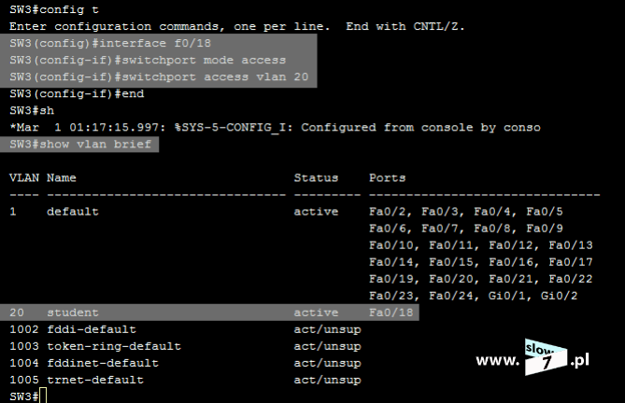Click the 'VLAN' column header

(x=24, y=178)
